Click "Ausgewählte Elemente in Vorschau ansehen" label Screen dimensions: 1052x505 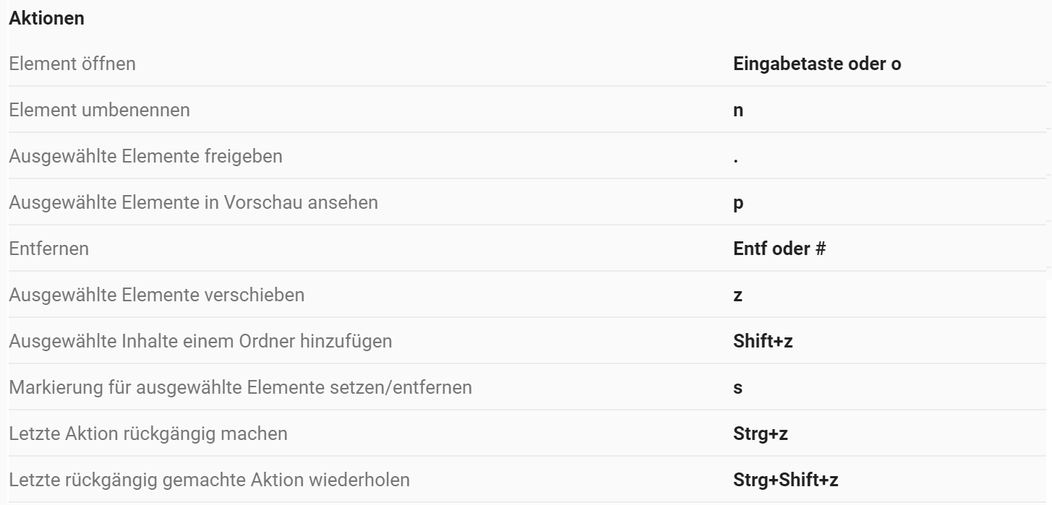click(x=193, y=202)
